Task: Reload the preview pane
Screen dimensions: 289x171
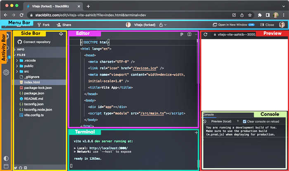Action: (x=206, y=35)
